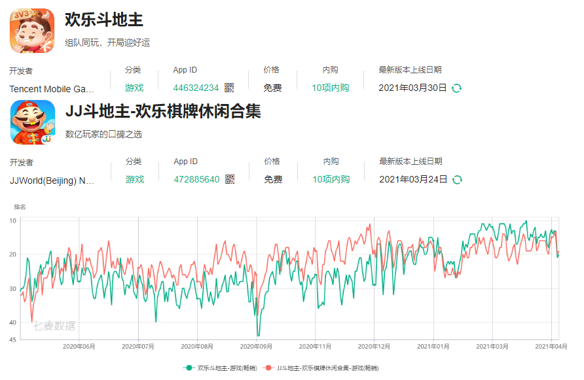Select the date text 2021年03月30日

tap(412, 88)
